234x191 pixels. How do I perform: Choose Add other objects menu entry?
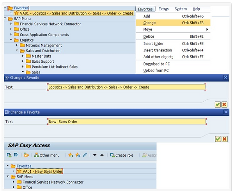(173, 57)
